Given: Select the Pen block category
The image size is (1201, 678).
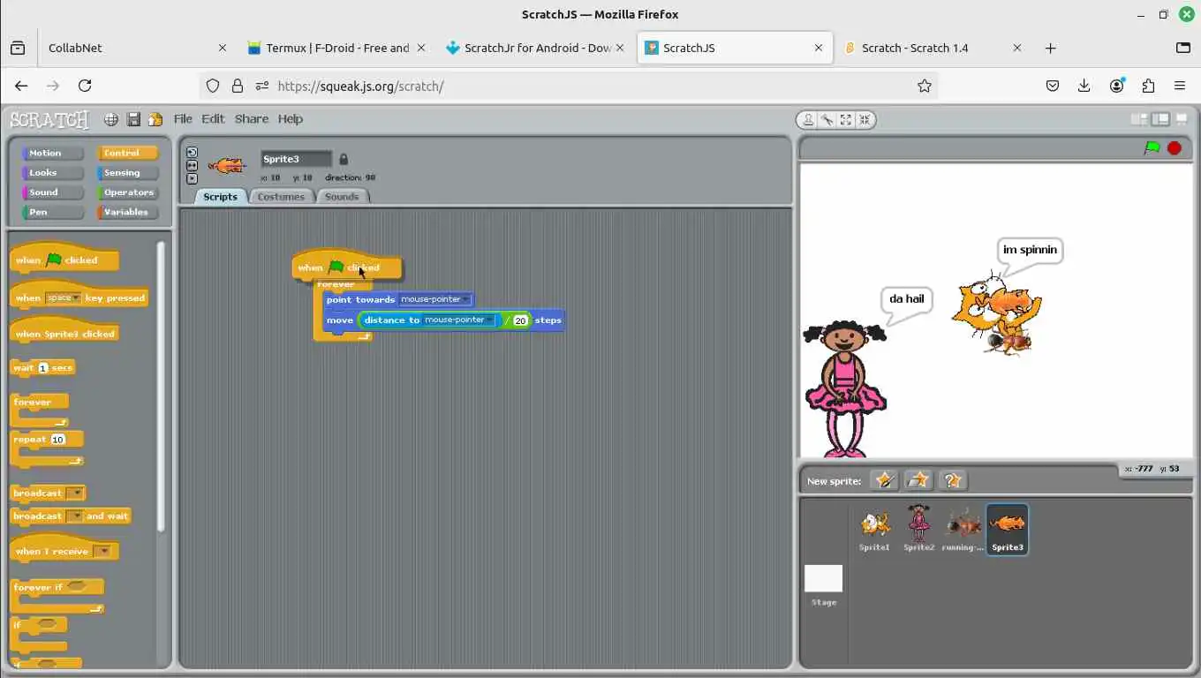Looking at the screenshot, I should (x=52, y=212).
